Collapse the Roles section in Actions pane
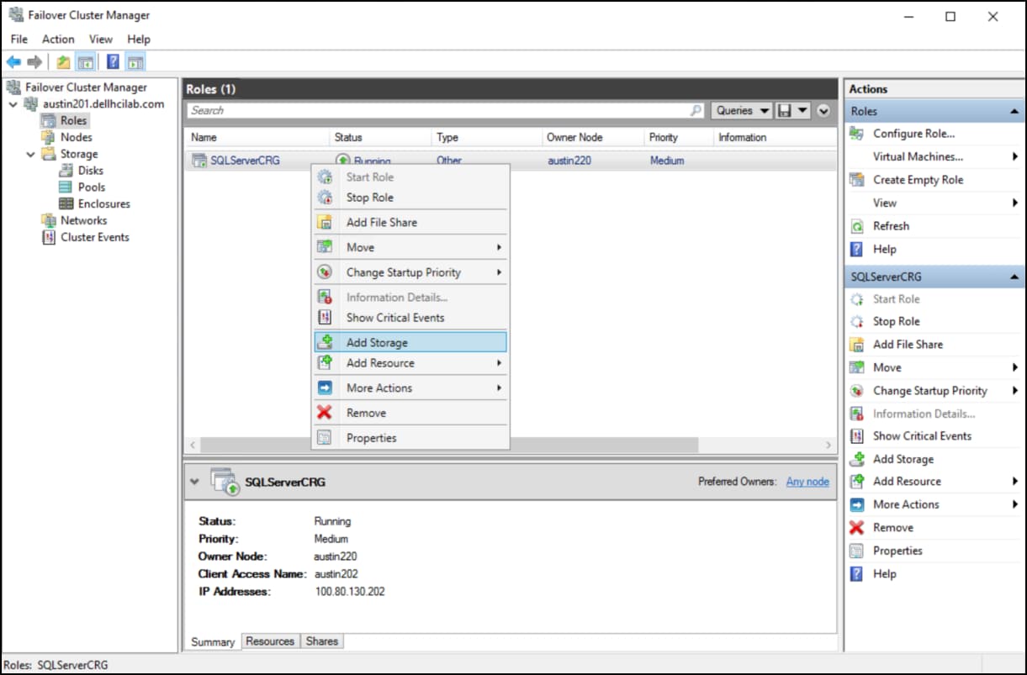 click(1014, 111)
